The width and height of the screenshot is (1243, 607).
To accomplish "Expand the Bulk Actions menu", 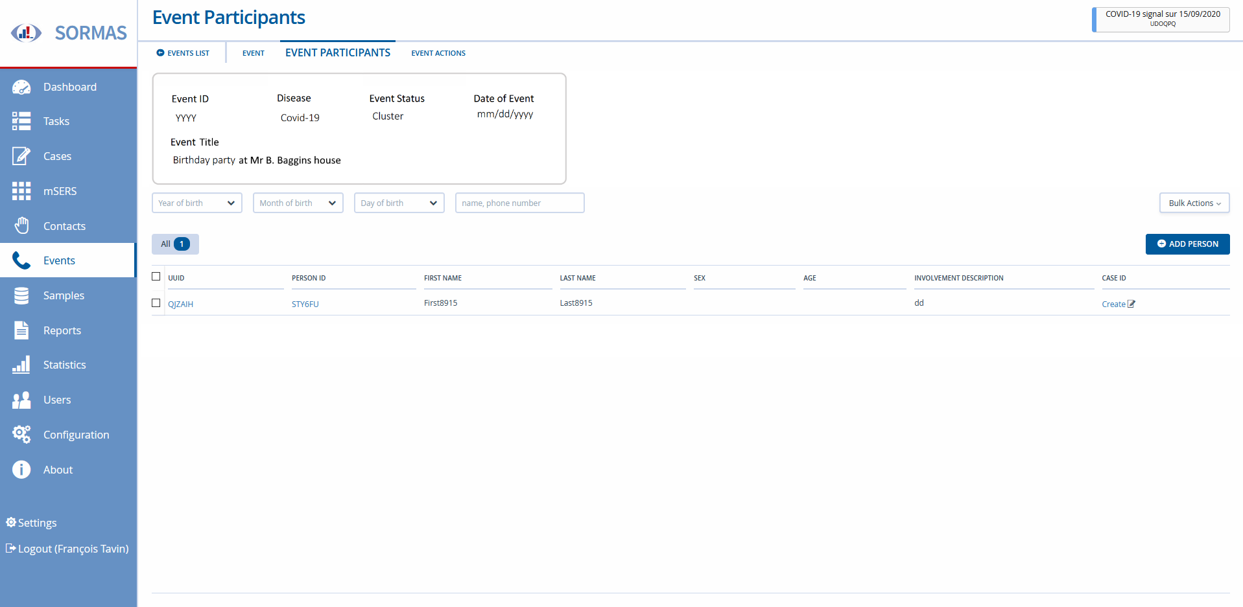I will tap(1194, 203).
